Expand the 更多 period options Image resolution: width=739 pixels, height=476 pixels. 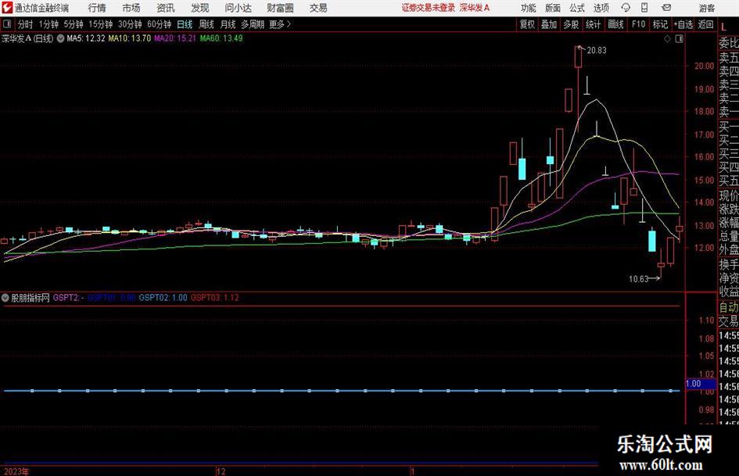pos(280,24)
